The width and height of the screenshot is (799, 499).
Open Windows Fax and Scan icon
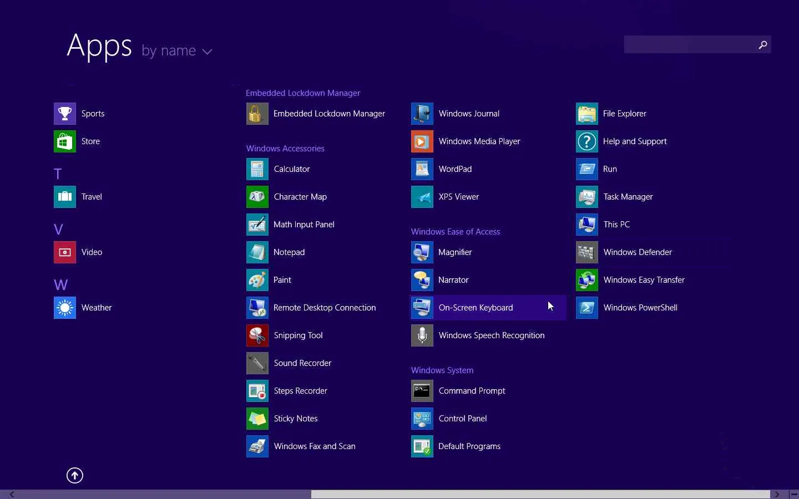[257, 446]
